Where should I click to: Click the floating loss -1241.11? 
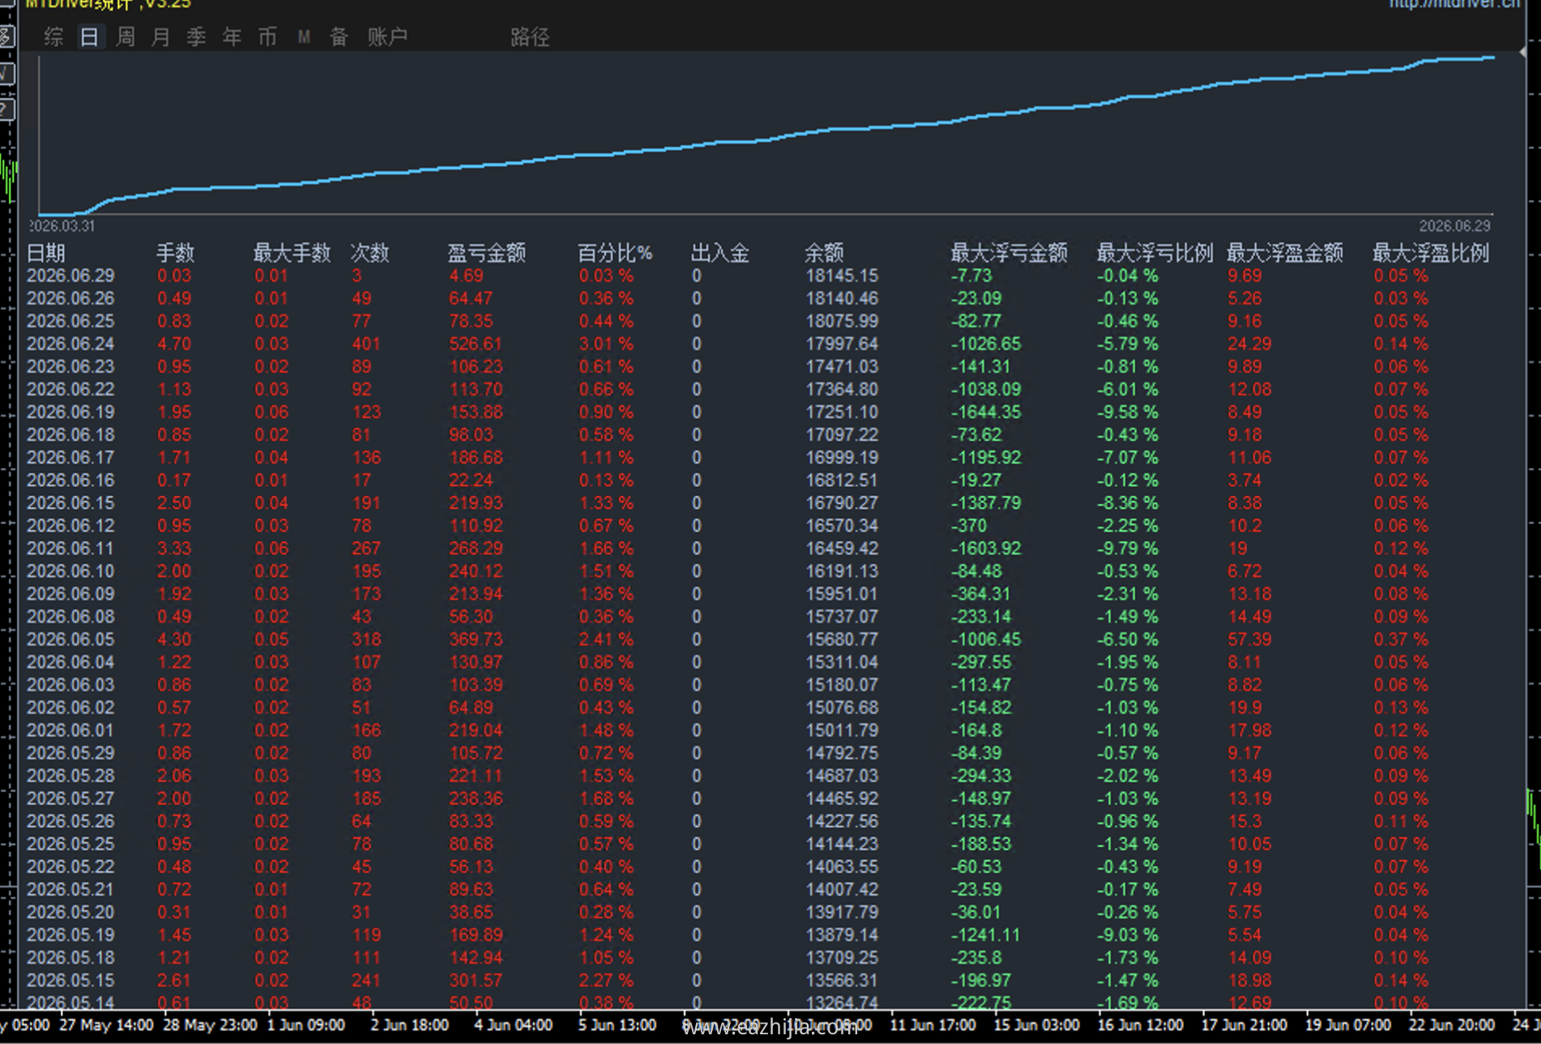[x=986, y=935]
